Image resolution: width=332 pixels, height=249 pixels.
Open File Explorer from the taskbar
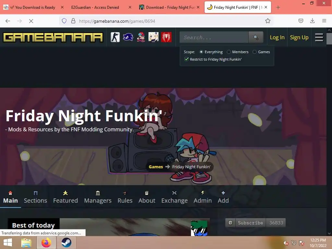[x=26, y=243]
